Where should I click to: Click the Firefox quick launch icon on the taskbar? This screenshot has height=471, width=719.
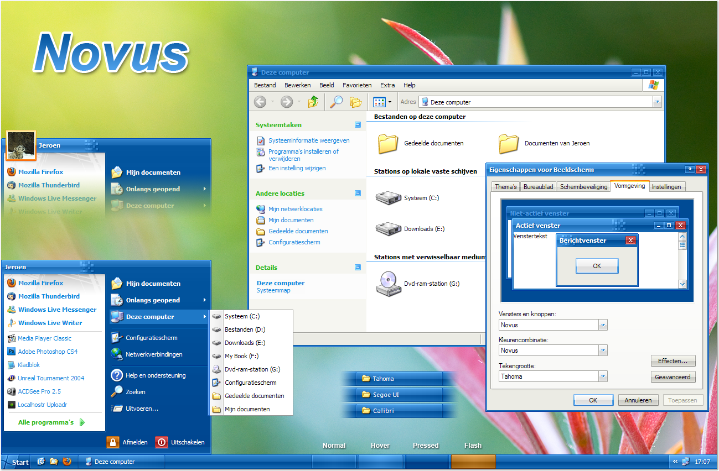68,462
